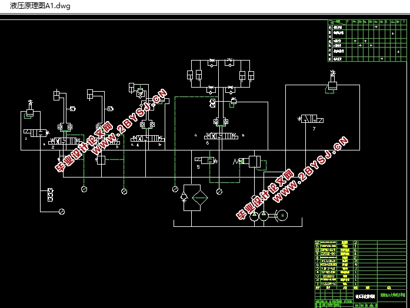410x308 pixels.
Task: Select the pressure gauge below valve 5
Action: (x=219, y=192)
